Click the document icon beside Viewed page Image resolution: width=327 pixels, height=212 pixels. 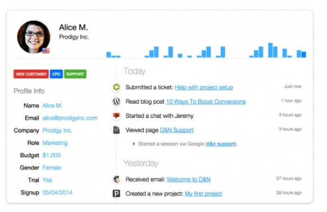click(x=117, y=130)
